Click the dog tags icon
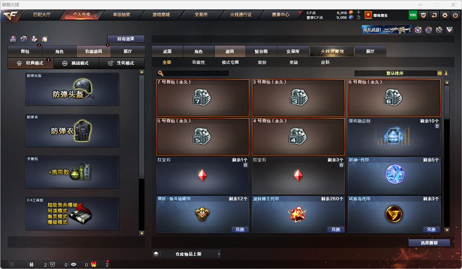This screenshot has width=462, height=269. 45,39
